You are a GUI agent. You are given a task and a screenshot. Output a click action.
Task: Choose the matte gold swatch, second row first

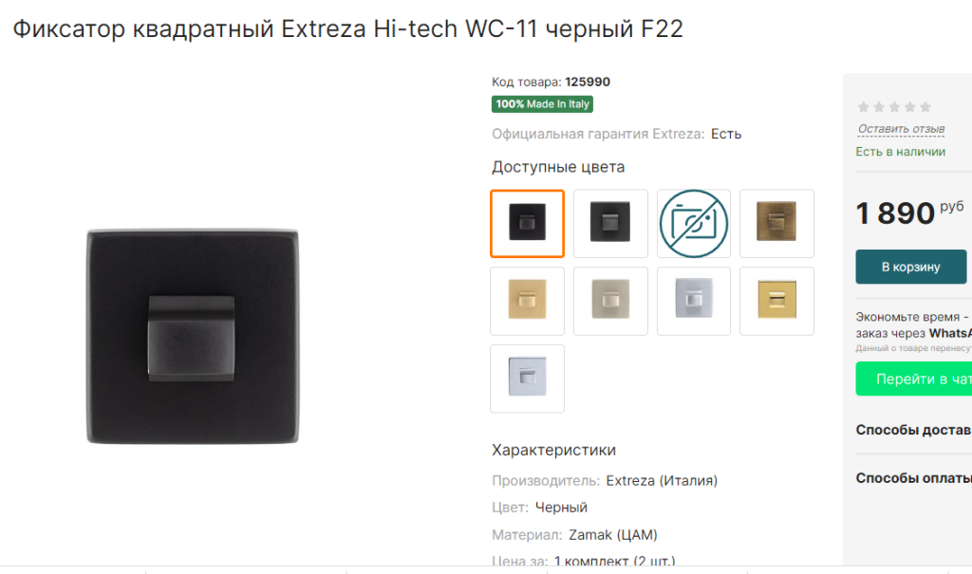click(x=527, y=301)
